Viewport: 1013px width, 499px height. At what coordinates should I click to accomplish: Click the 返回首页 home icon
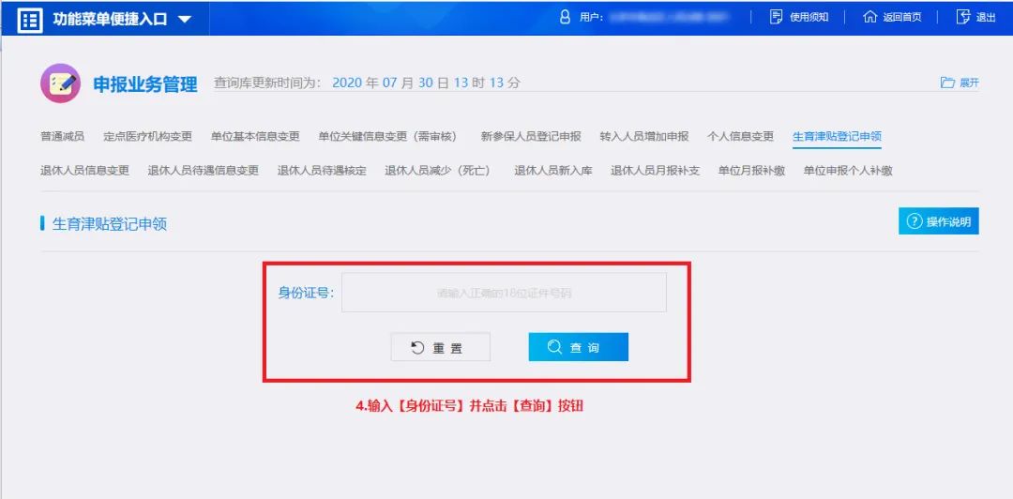[869, 17]
